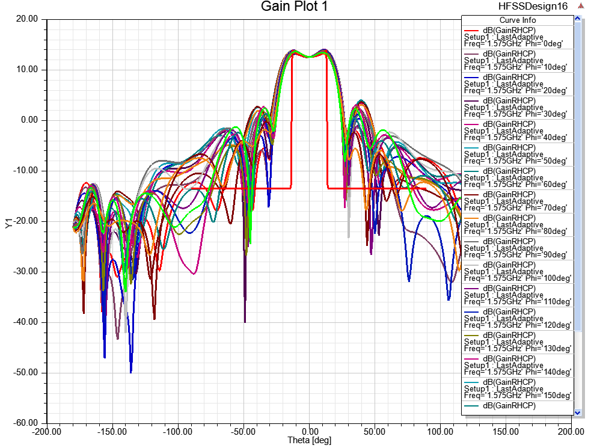Viewport: 591px width, 448px height.
Task: Select the Curve Info legend header
Action: point(518,20)
